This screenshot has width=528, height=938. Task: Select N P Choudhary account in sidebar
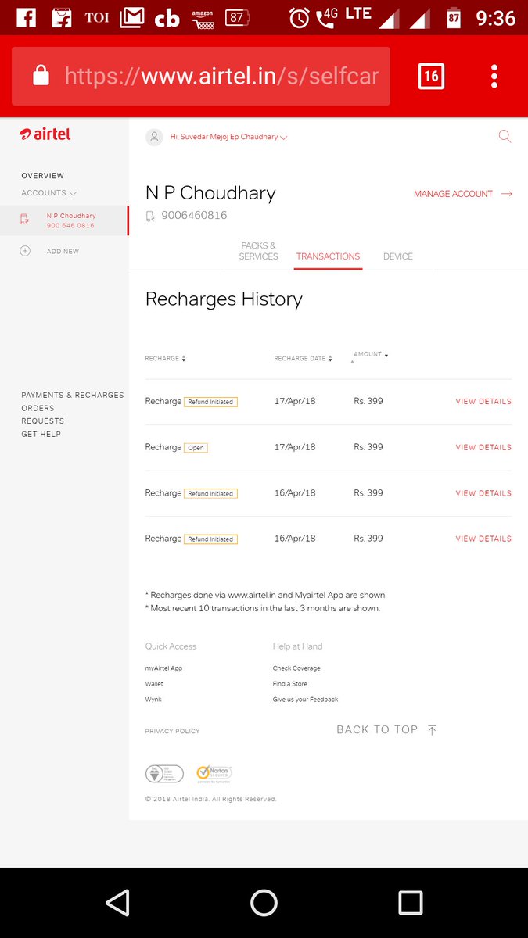point(64,220)
